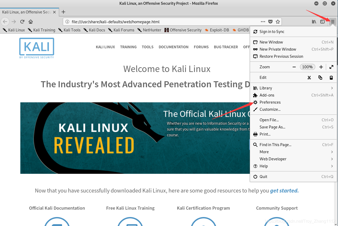The height and width of the screenshot is (226, 338).
Task: Select Save Page As... entry
Action: [293, 127]
